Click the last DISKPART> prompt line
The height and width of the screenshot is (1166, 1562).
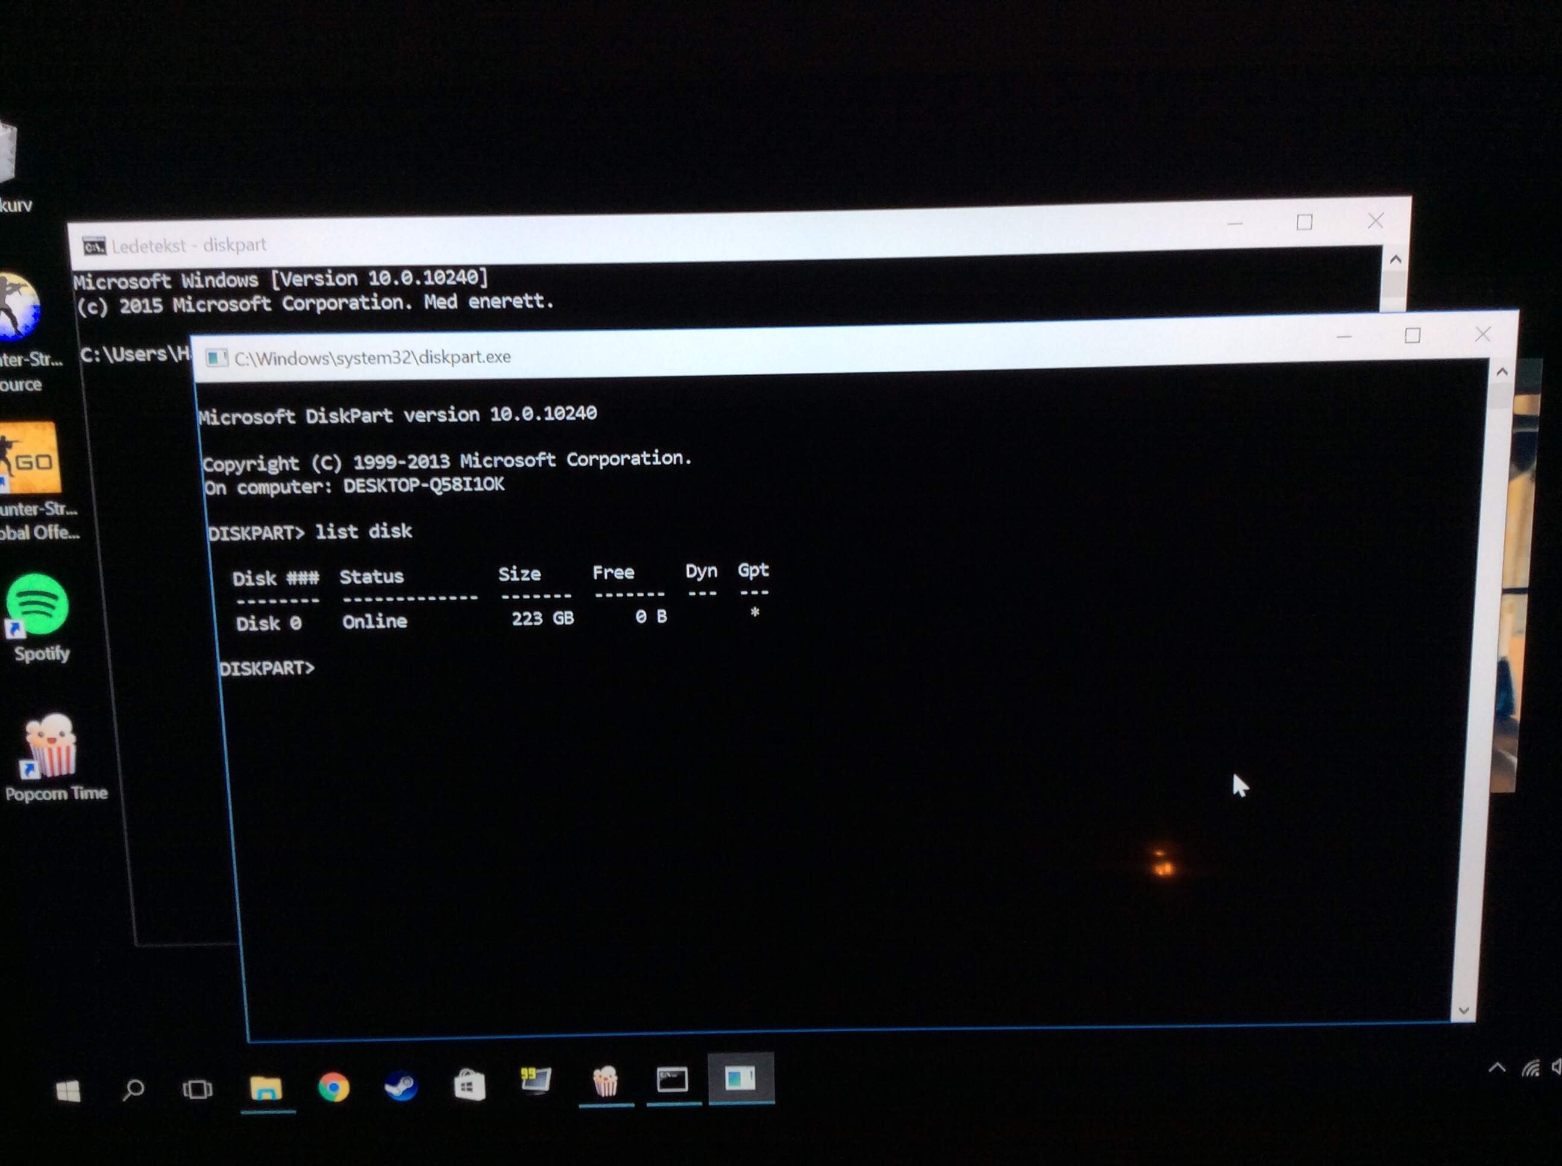(x=267, y=668)
